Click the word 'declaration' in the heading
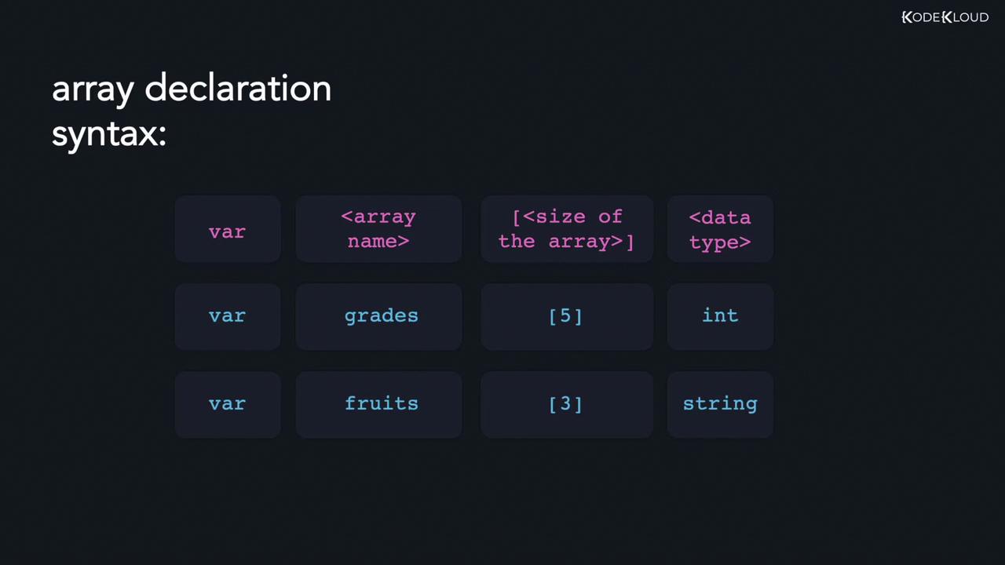 (x=238, y=88)
